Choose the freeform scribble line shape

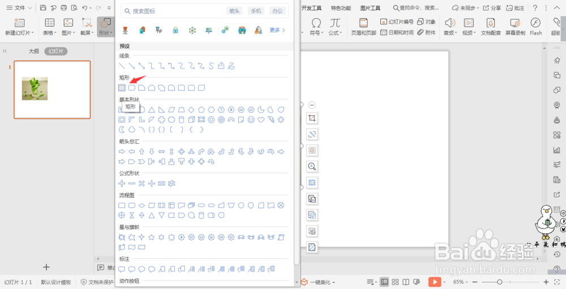click(231, 66)
